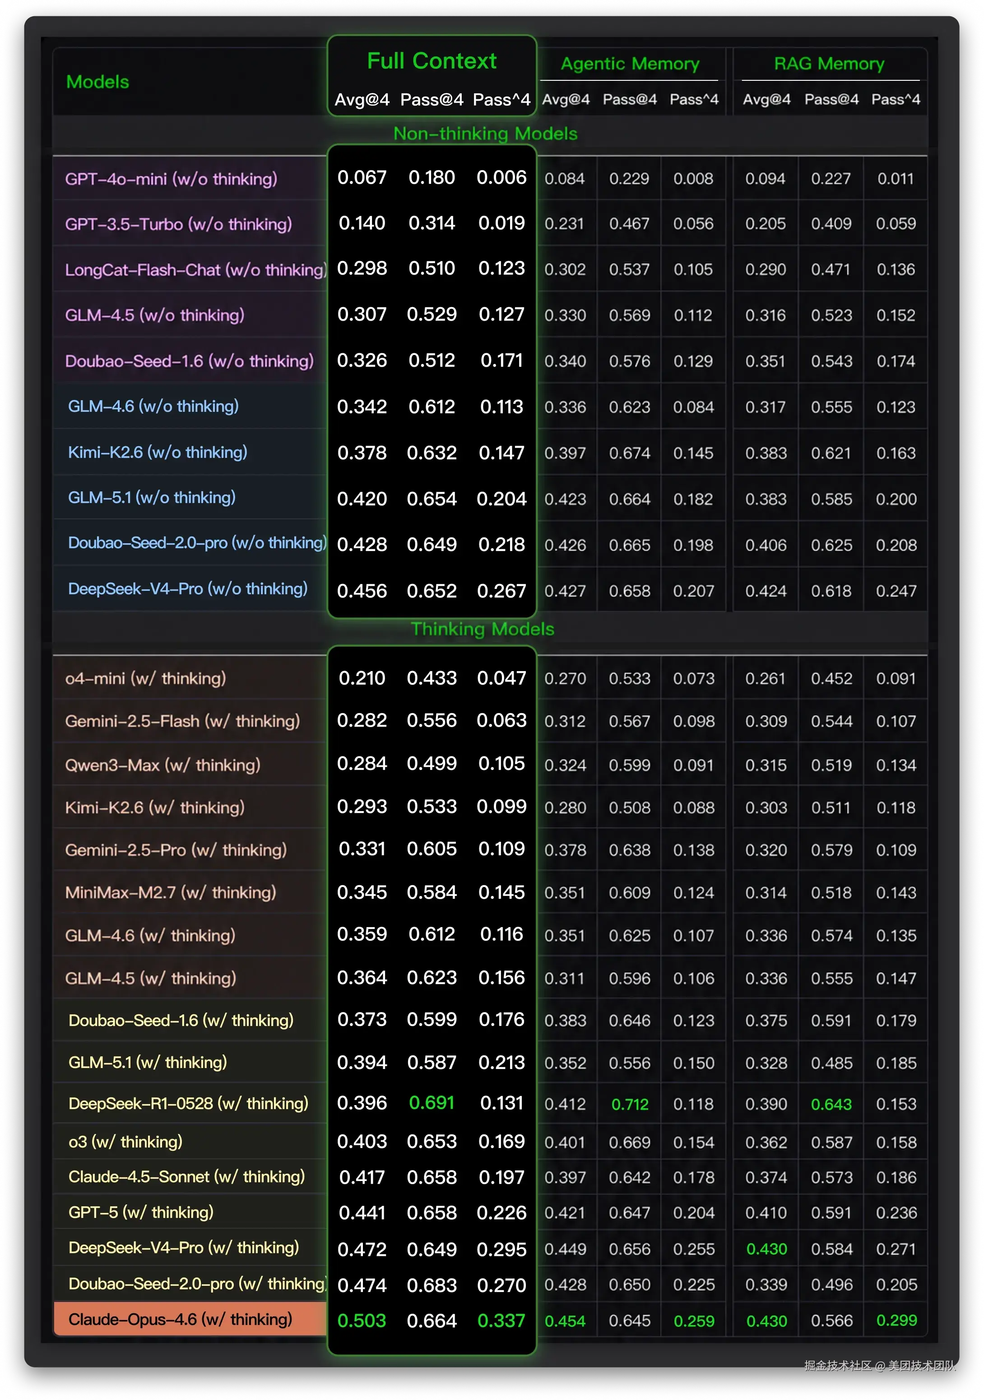
Task: Click the 0.011 value in GPT-4o-mini row
Action: pos(896,178)
